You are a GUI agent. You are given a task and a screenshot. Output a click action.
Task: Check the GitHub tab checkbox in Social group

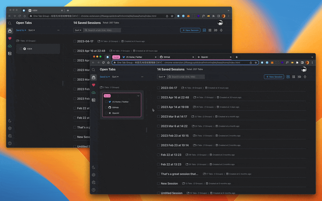click(106, 107)
